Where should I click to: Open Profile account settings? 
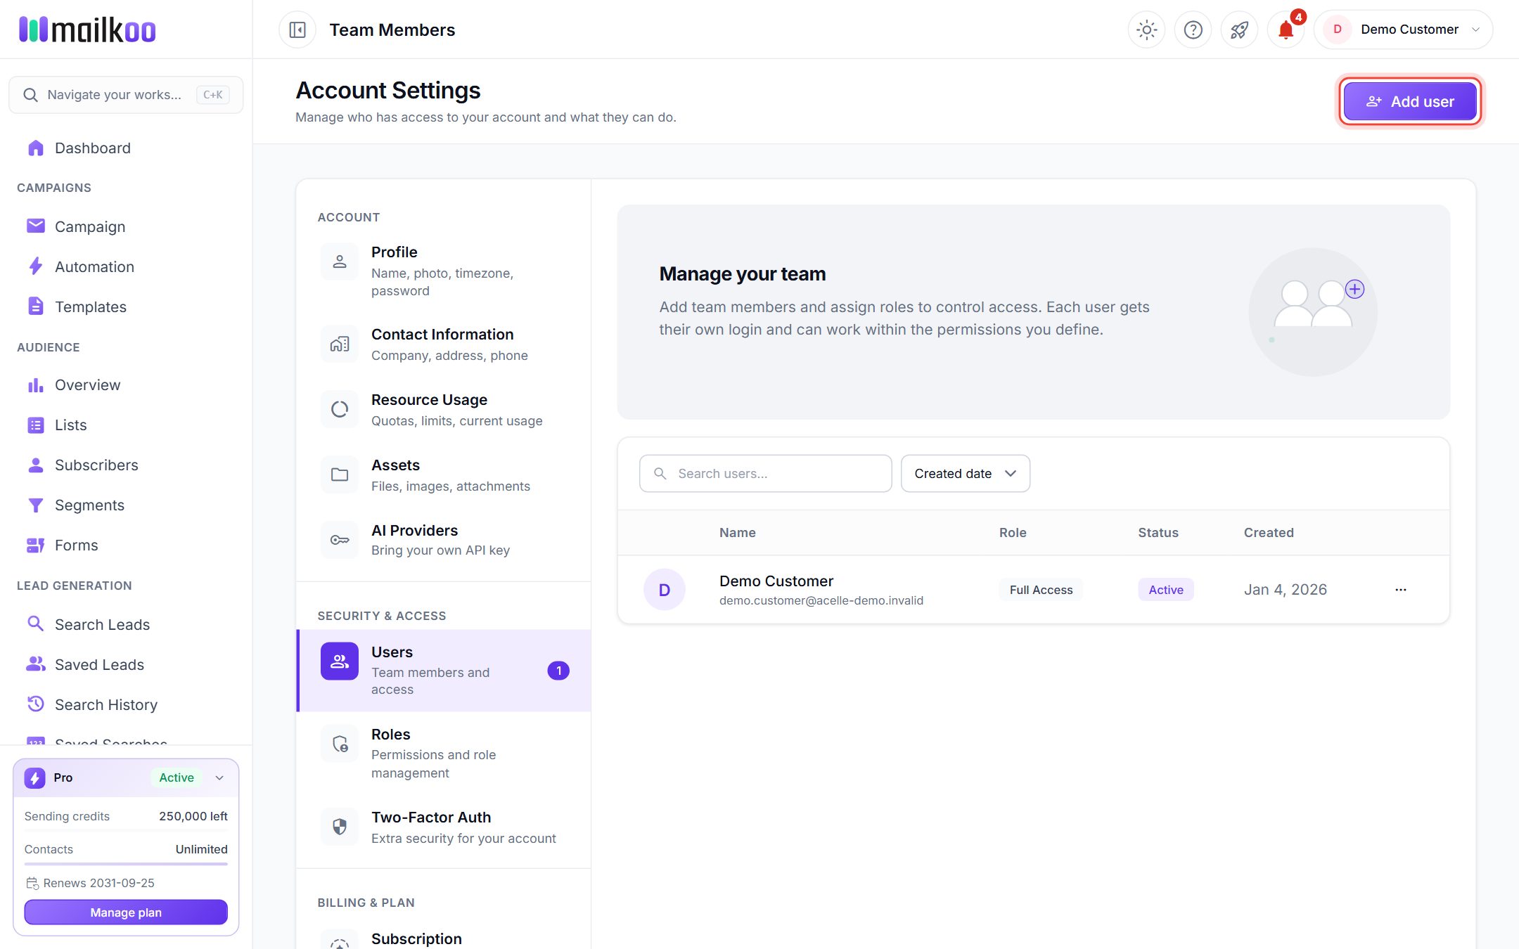(444, 271)
